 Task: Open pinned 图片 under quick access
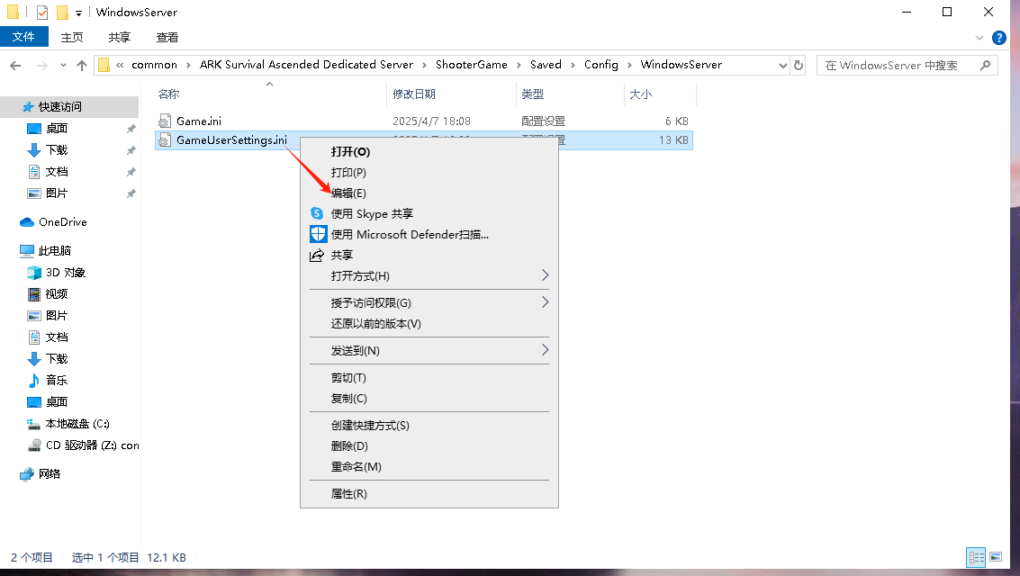pyautogui.click(x=57, y=193)
